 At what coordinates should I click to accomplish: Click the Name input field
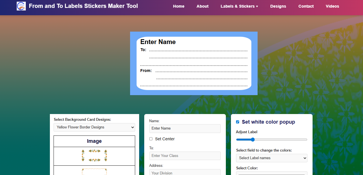pyautogui.click(x=185, y=128)
